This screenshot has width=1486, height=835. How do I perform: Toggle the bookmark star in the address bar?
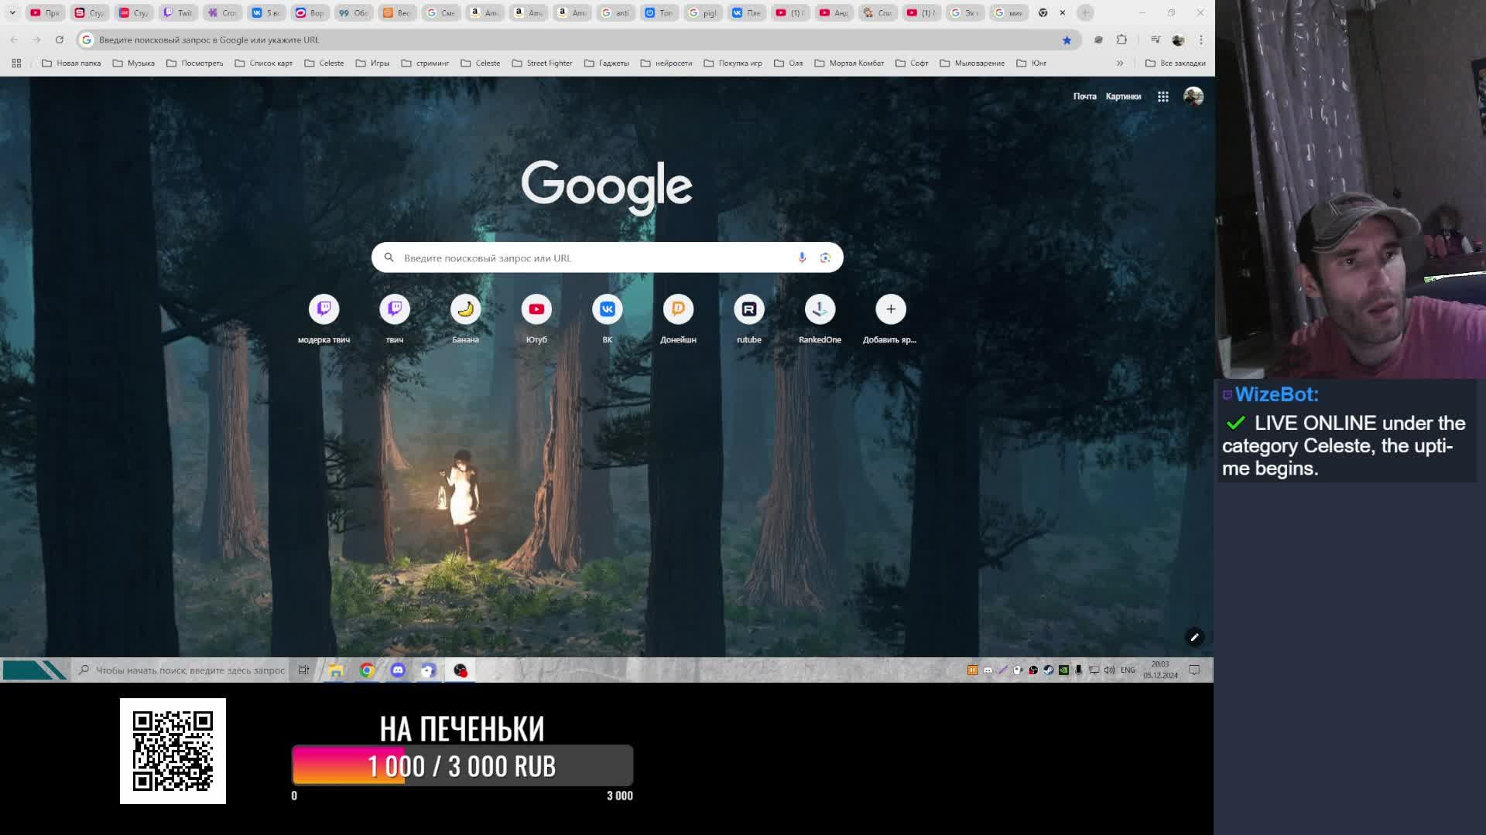click(1067, 40)
